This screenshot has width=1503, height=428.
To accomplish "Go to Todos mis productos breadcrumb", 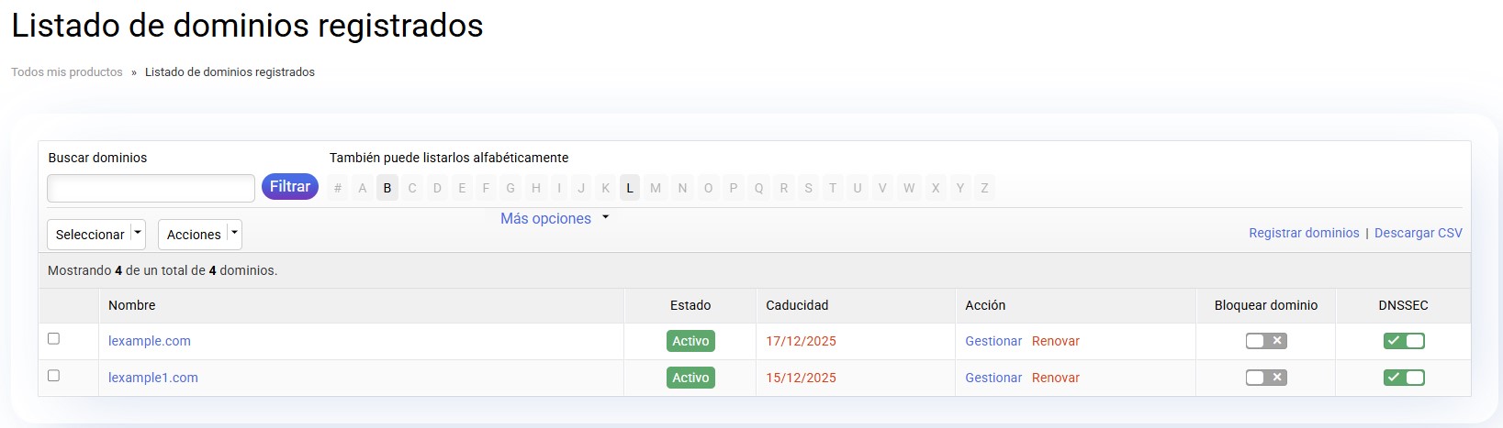I will point(67,72).
